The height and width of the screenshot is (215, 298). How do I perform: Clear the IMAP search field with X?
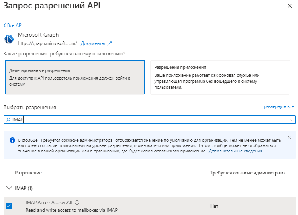(291, 120)
